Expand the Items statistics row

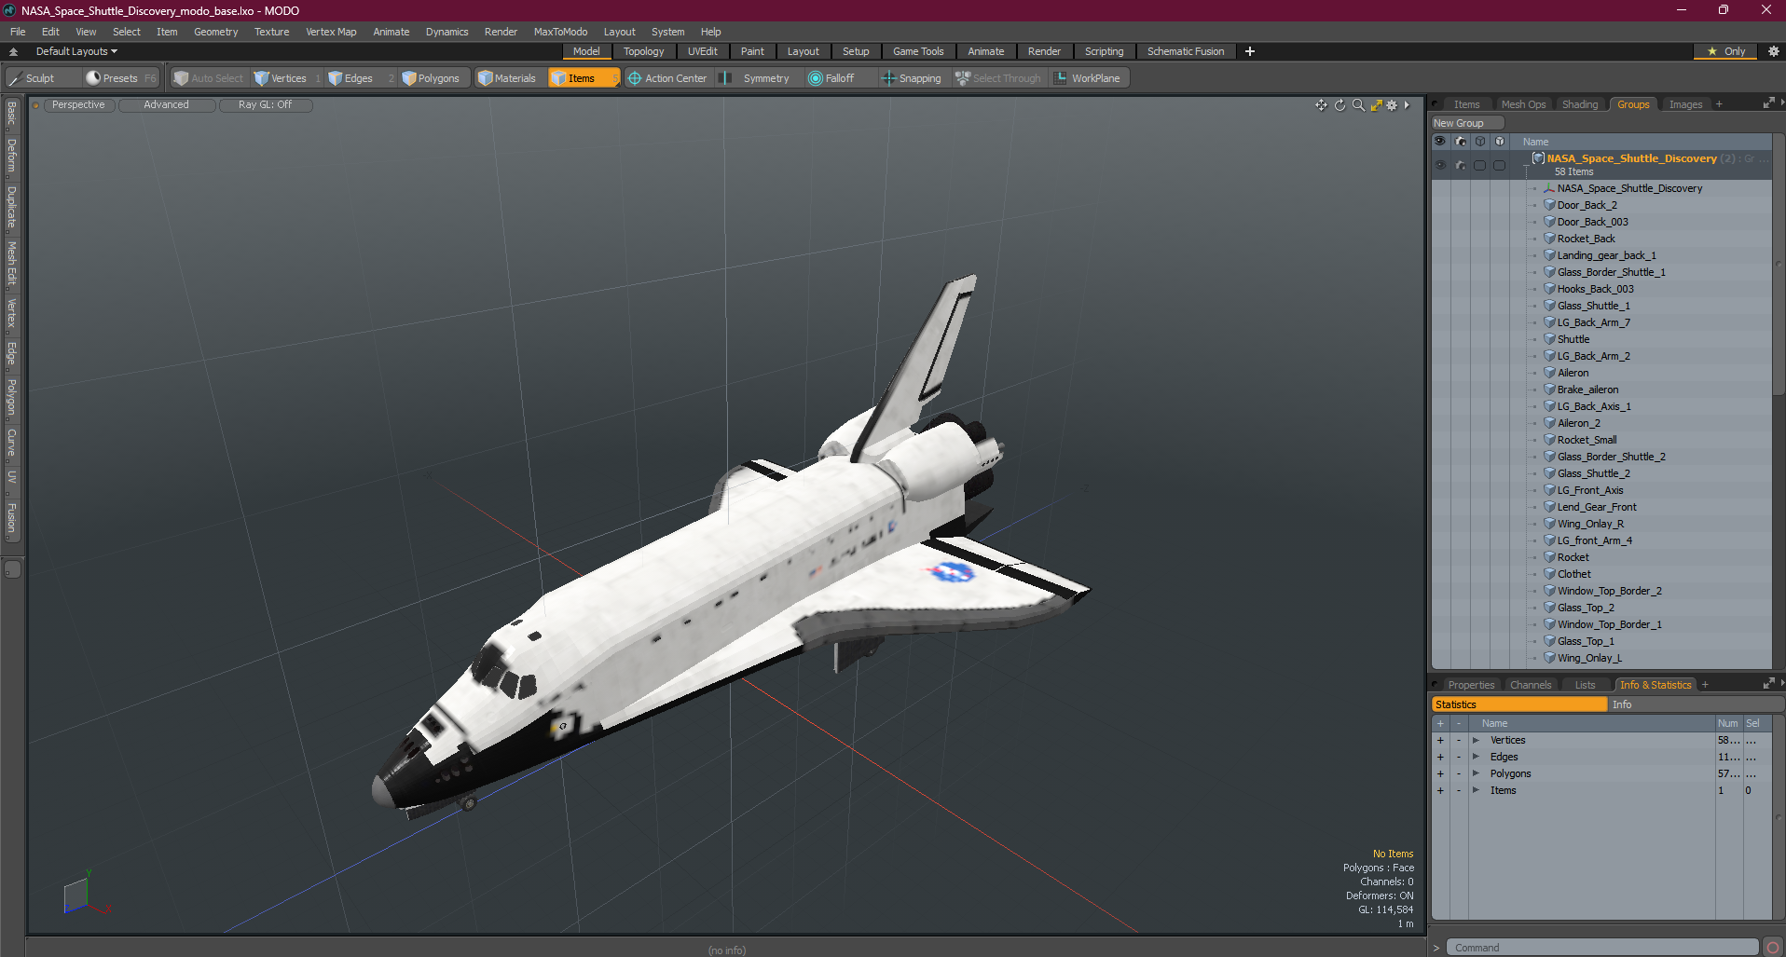(x=1476, y=790)
